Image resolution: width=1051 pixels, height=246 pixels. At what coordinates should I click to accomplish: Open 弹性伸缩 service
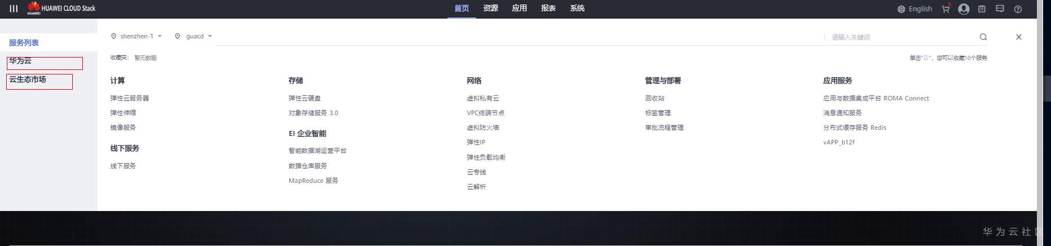(x=123, y=113)
